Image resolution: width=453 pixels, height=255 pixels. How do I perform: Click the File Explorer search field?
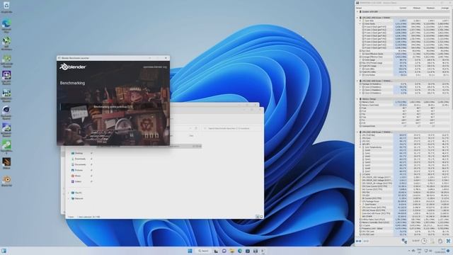click(x=231, y=128)
